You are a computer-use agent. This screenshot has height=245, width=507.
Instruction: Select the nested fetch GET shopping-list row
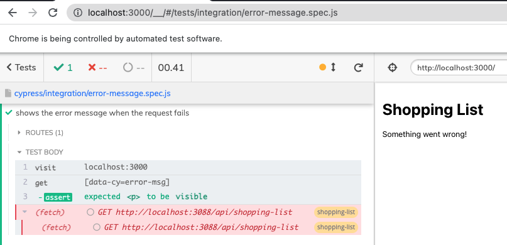point(191,227)
